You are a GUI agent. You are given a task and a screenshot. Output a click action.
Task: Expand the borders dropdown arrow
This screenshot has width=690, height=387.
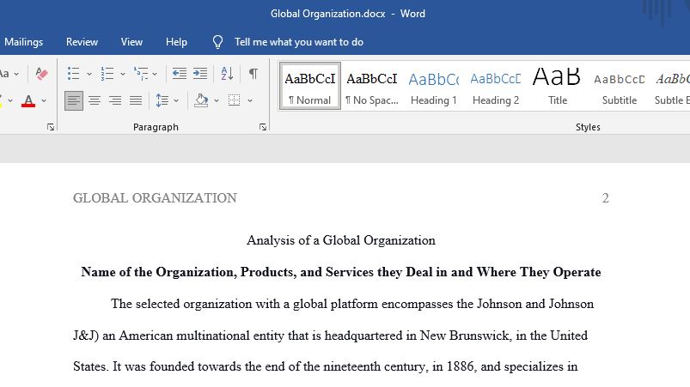(x=250, y=100)
